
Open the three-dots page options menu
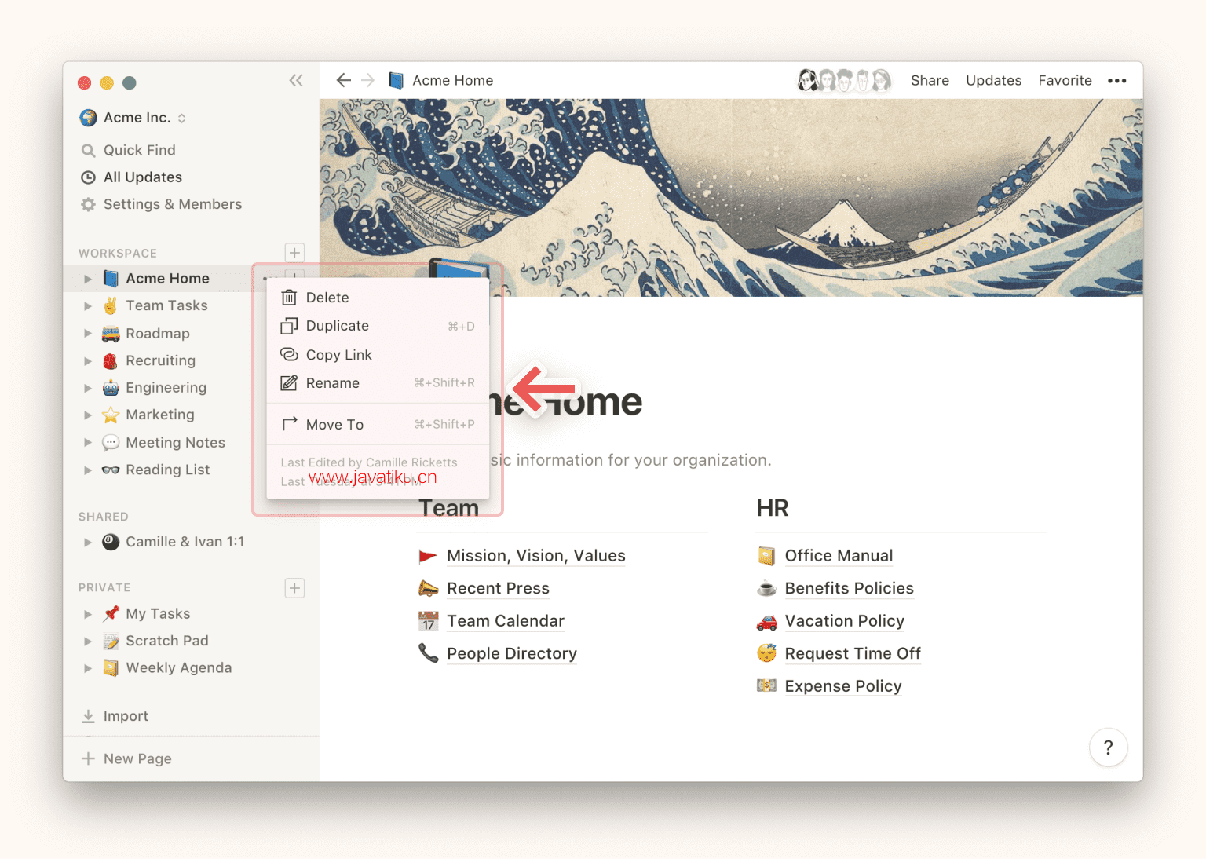(x=1116, y=80)
